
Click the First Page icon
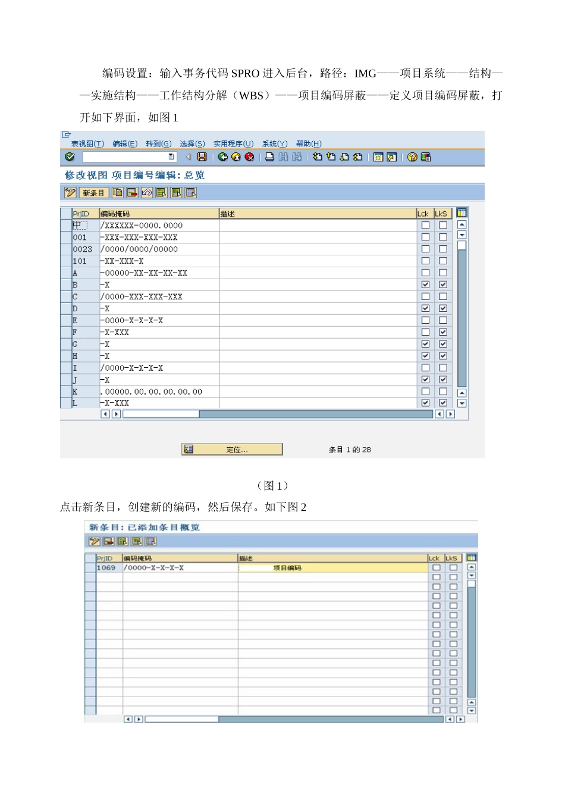[x=317, y=157]
